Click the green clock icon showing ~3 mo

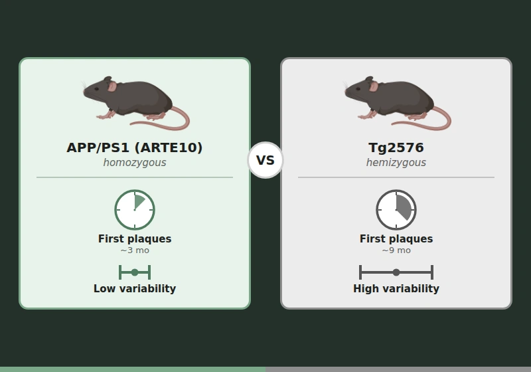click(x=135, y=210)
